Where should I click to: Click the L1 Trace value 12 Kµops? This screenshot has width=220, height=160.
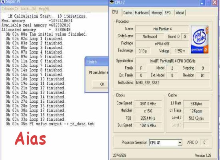point(196,111)
